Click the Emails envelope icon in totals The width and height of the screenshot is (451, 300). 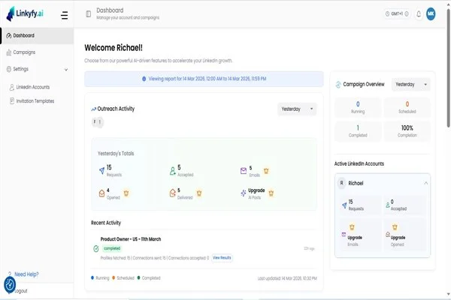[244, 171]
